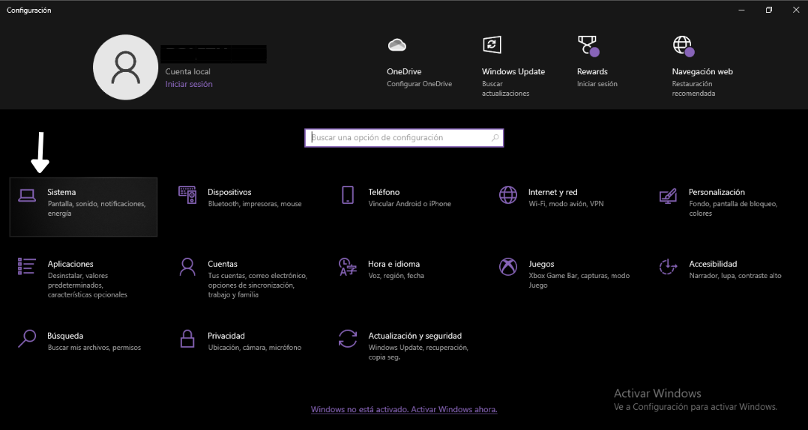Open the Juegos Xbox icon
The width and height of the screenshot is (808, 430).
coord(508,267)
